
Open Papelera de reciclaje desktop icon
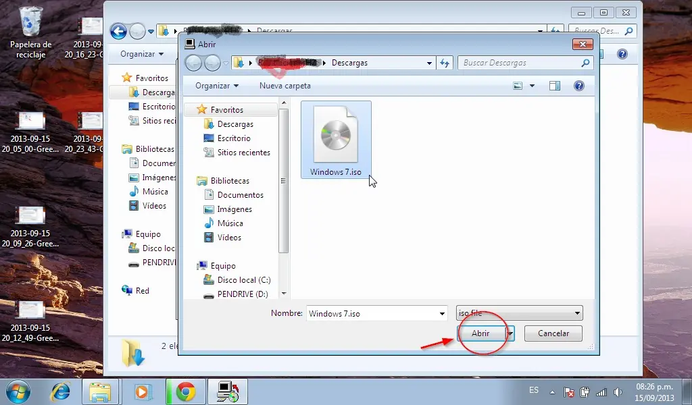(30, 32)
